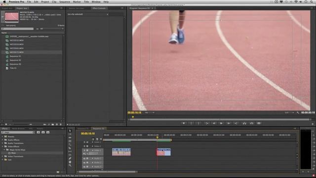
Task: Click the Effects panel search field
Action: pyautogui.click(x=18, y=132)
